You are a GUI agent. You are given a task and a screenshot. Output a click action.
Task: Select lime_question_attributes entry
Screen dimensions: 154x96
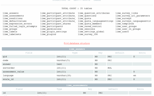[94, 13]
